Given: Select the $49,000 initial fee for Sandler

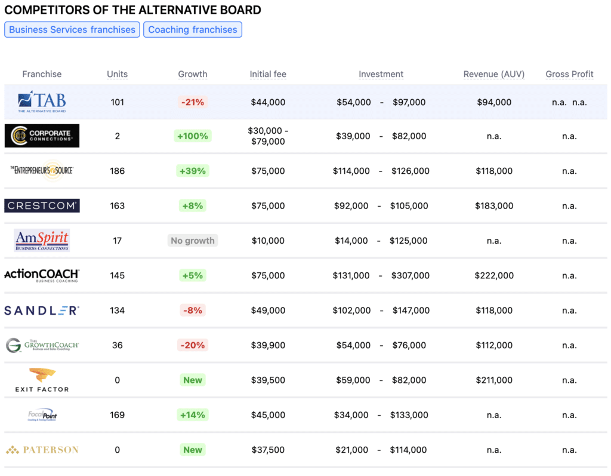Looking at the screenshot, I should pos(268,310).
